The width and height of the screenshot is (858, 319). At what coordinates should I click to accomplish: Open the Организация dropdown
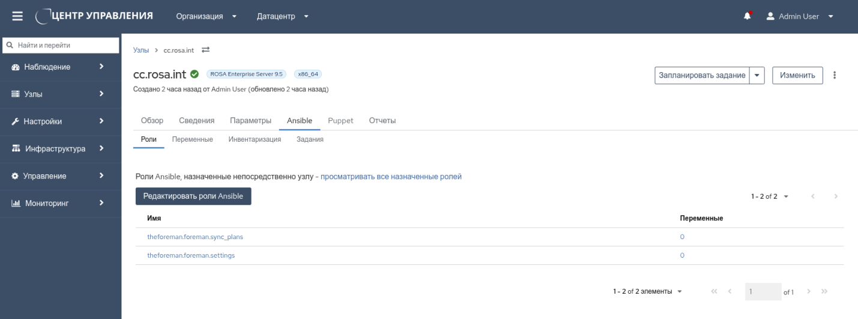click(x=206, y=16)
